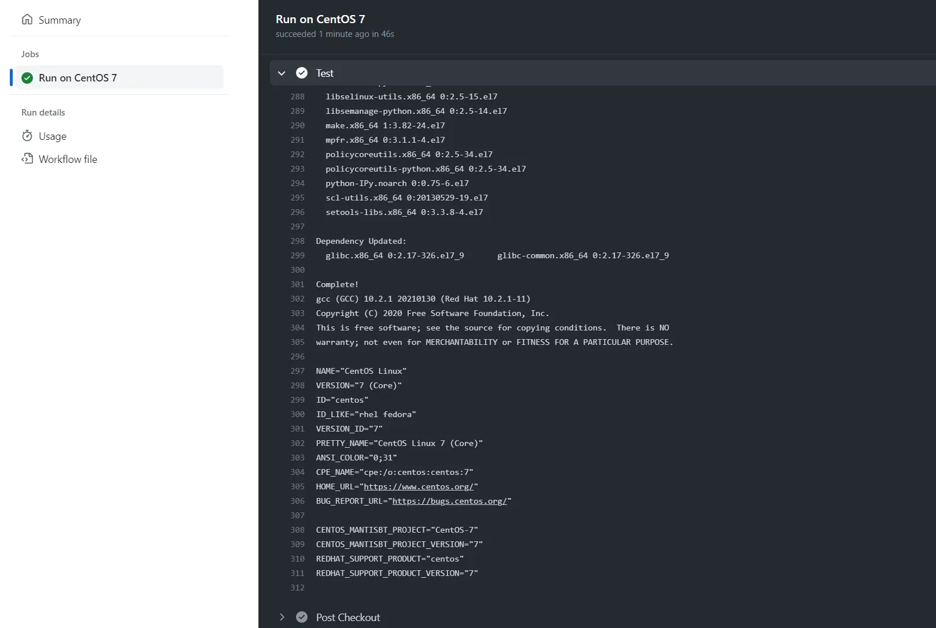Click the Test step success check icon
936x628 pixels.
click(x=302, y=73)
